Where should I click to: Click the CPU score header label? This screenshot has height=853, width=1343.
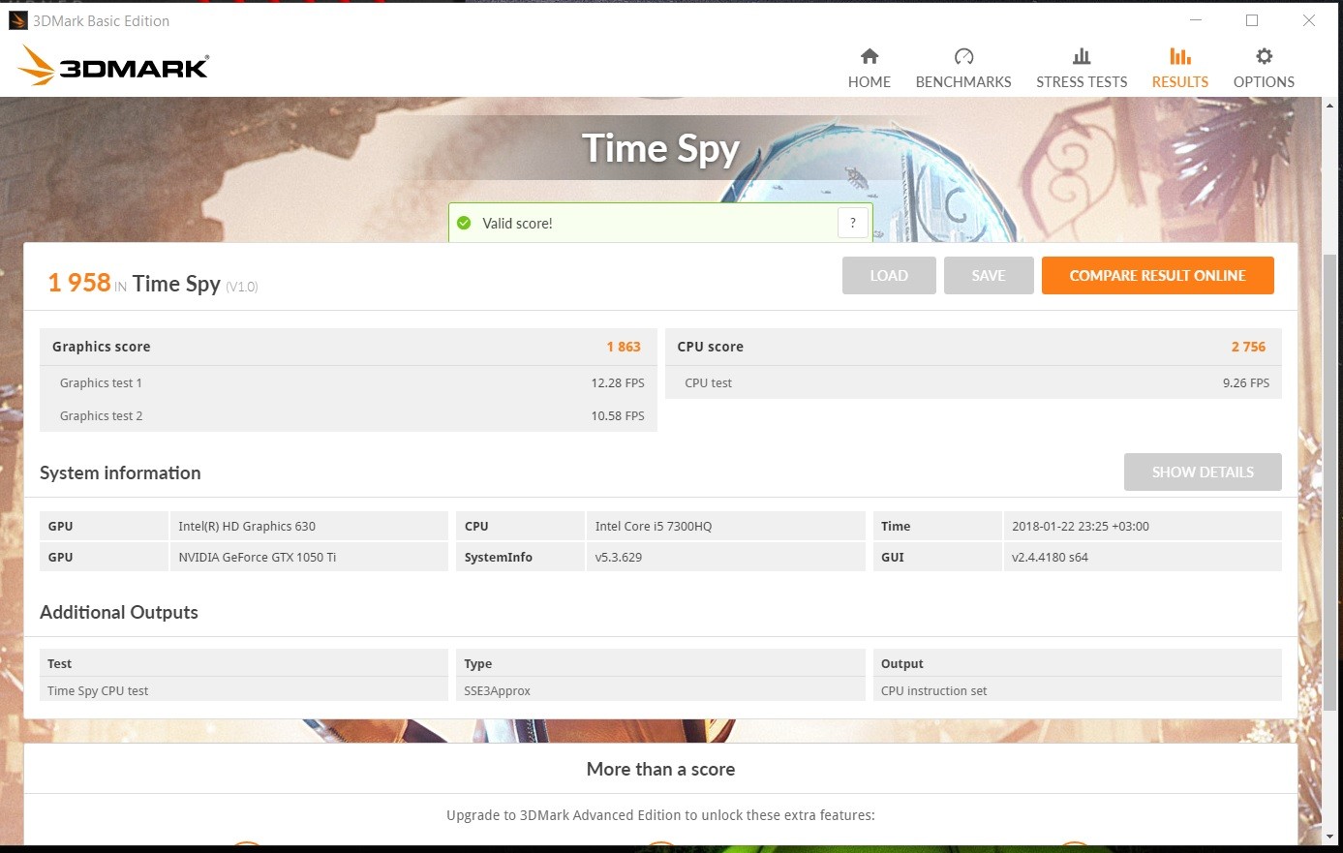(710, 347)
